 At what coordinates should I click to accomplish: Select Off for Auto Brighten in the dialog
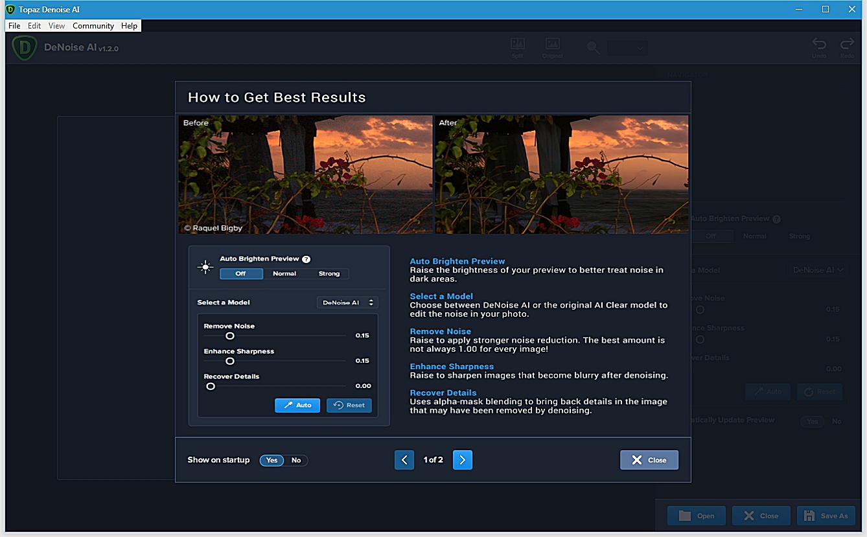tap(241, 274)
